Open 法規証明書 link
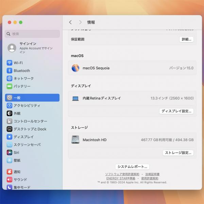The width and height of the screenshot is (204, 204). [152, 174]
